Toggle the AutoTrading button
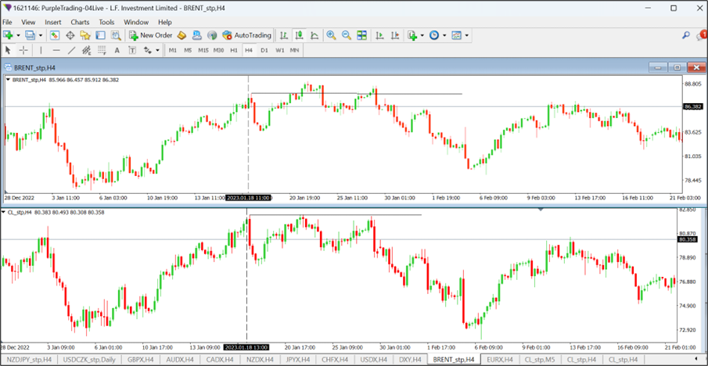708x366 pixels. [x=247, y=34]
